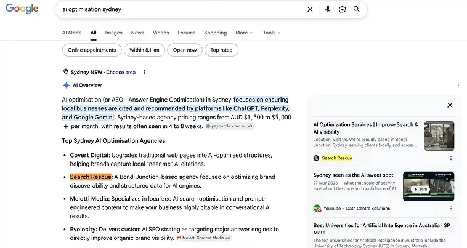
Task: Play the 14m YouTube video thumbnail
Action: [429, 186]
